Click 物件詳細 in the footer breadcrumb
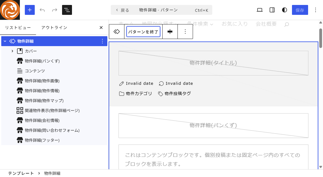The image size is (323, 177). pos(52,173)
